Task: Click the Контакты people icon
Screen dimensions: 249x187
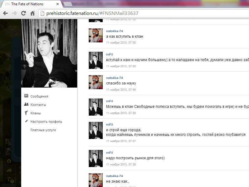Action: 26,104
